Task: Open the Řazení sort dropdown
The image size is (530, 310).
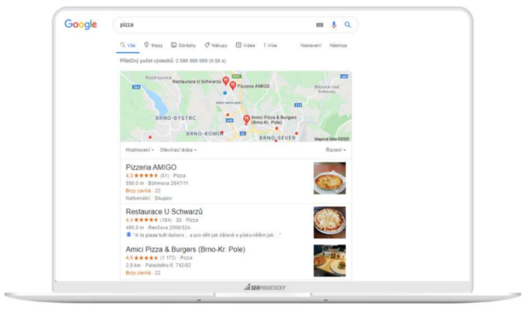Action: click(336, 150)
